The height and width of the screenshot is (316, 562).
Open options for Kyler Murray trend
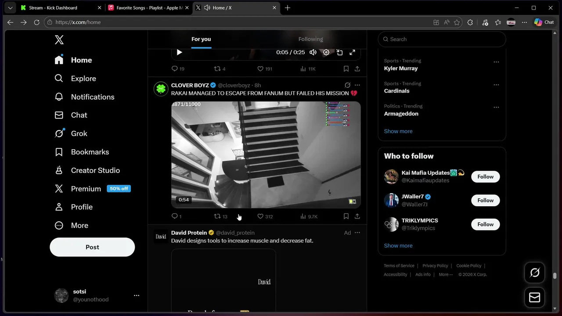click(496, 62)
